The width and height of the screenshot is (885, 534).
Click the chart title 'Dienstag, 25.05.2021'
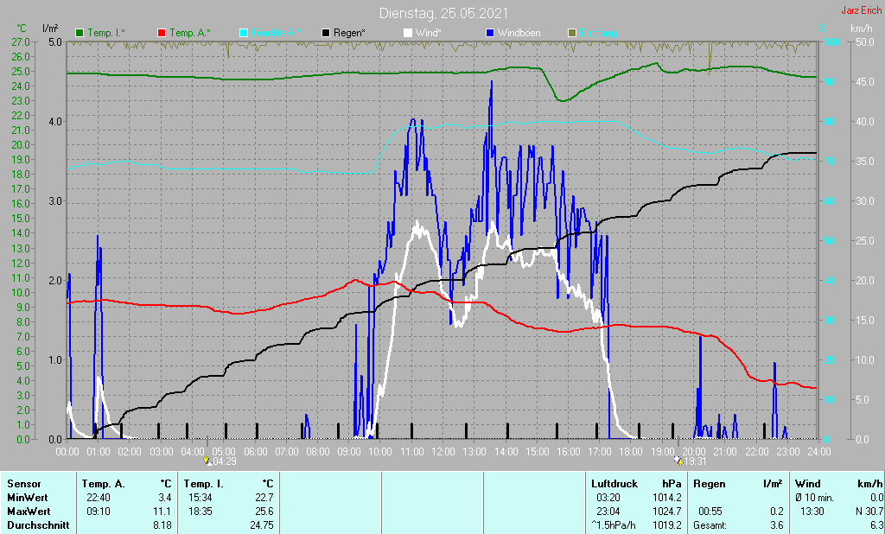click(x=443, y=13)
